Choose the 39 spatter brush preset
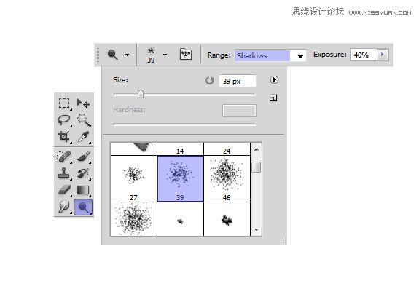Screen dimensions: 419x281 tap(180, 179)
